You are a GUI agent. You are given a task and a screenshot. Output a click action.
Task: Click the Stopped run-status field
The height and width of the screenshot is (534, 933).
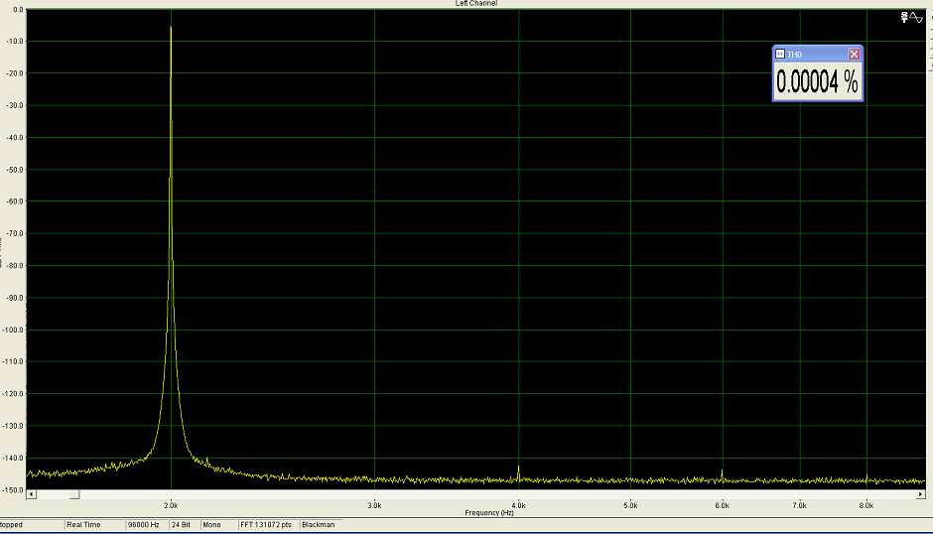(x=31, y=524)
